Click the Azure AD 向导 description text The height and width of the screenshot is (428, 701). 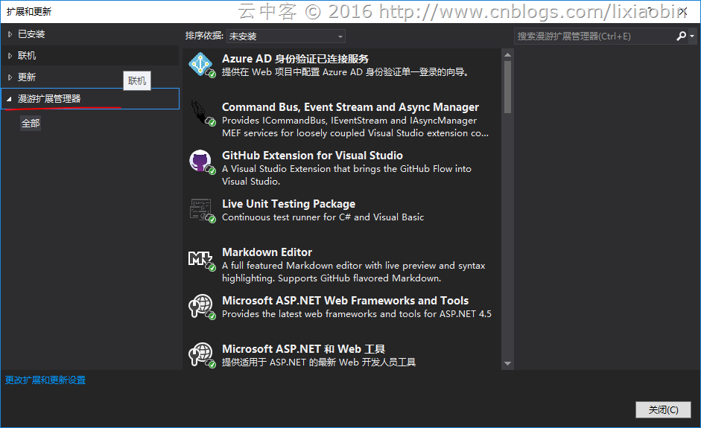[x=345, y=72]
